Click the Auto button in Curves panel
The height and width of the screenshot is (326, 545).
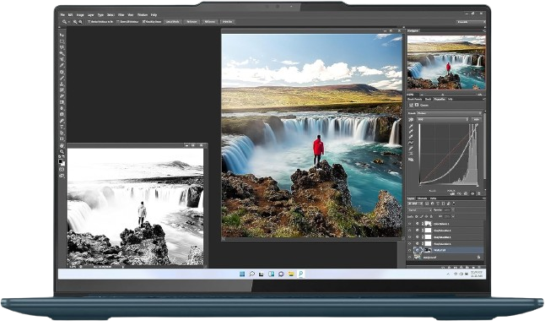click(476, 119)
